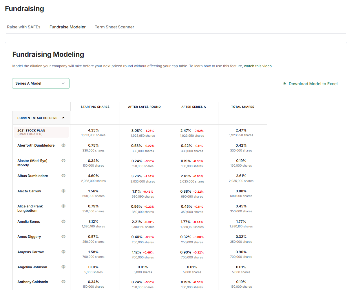Click the After Series A column header
This screenshot has width=347, height=290.
click(194, 107)
